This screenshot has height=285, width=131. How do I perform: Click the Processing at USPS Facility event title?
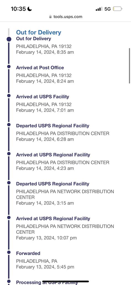[47, 282]
